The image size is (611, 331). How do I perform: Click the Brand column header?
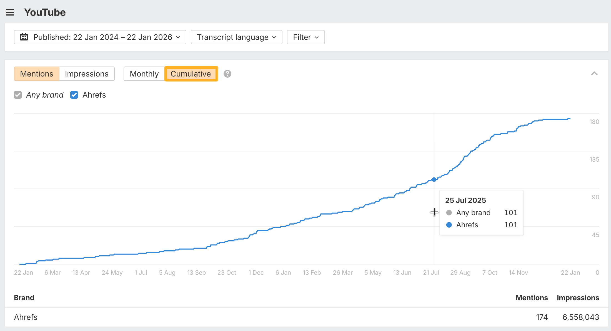(24, 298)
